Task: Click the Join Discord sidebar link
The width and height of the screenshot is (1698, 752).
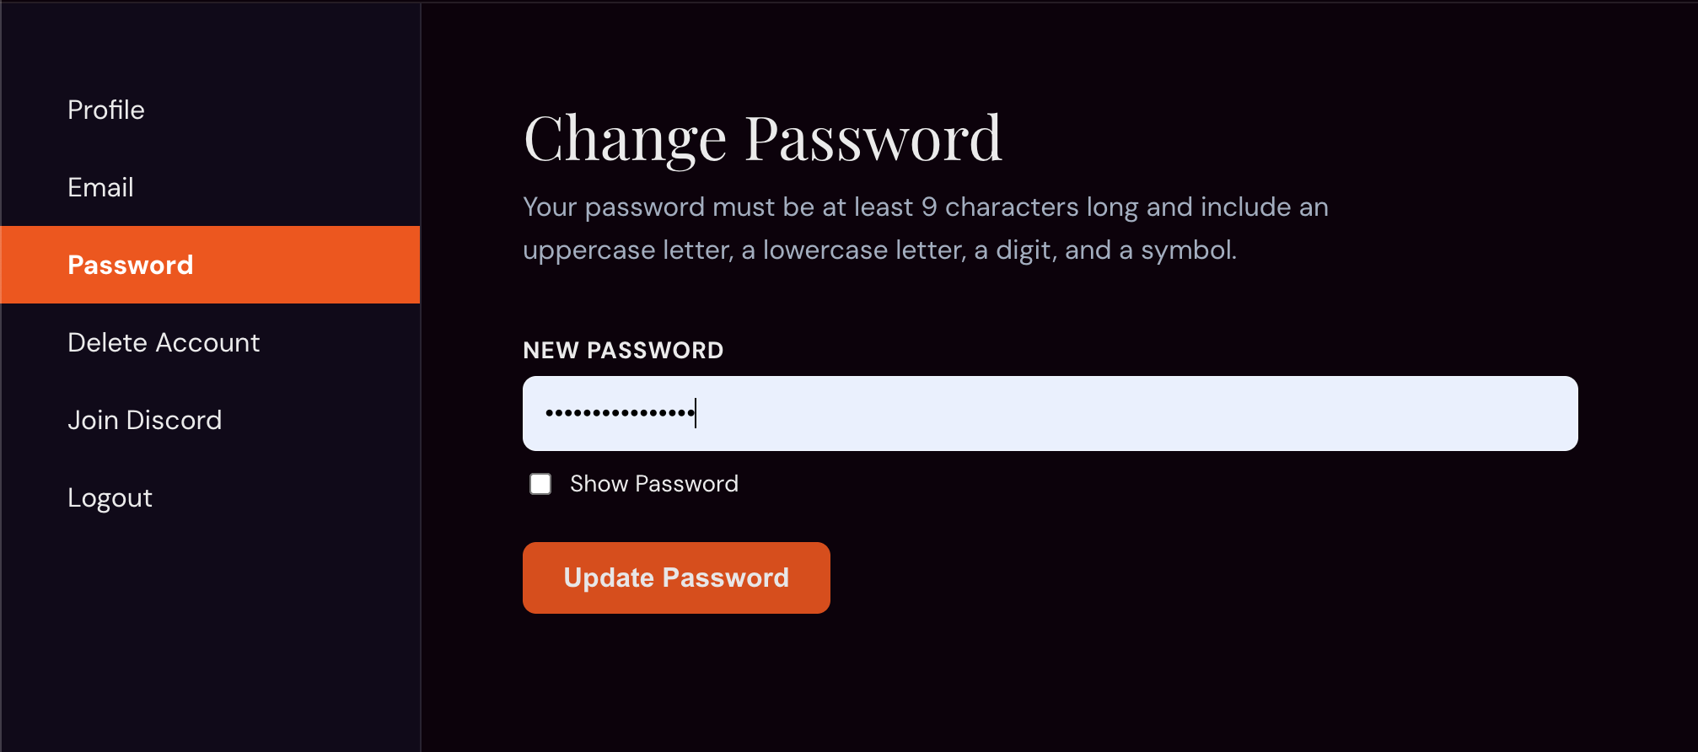Action: [144, 420]
